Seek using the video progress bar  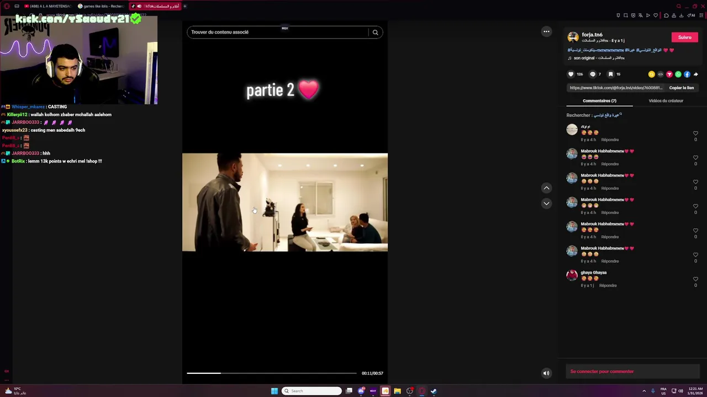(271, 373)
